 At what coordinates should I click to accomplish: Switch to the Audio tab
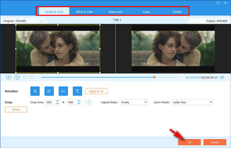coord(146,12)
